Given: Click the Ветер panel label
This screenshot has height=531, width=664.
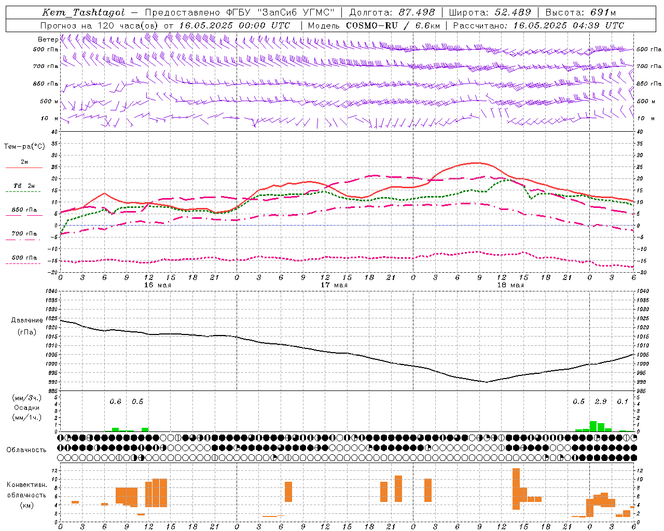Looking at the screenshot, I should [x=48, y=39].
